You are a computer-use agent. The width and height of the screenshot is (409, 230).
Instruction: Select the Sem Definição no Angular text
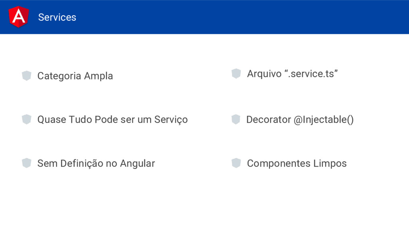pyautogui.click(x=96, y=163)
